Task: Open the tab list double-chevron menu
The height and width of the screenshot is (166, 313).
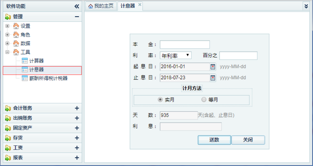Action: point(306,6)
